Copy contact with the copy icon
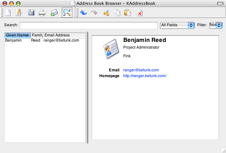This screenshot has height=153, width=226. click(x=117, y=12)
